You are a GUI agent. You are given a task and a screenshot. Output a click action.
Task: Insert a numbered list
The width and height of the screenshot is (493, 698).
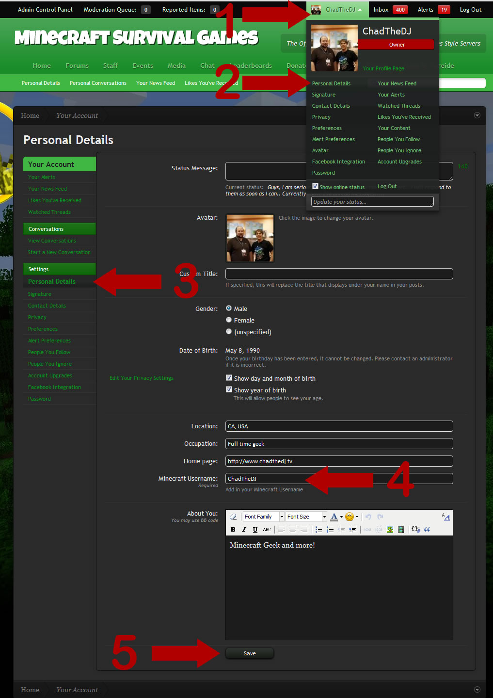(x=330, y=529)
